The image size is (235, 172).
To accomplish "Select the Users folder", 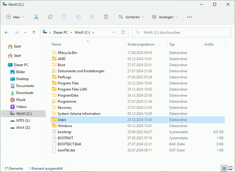I will (x=138, y=120).
